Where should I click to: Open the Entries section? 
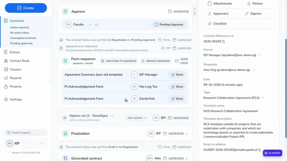click(x=15, y=52)
